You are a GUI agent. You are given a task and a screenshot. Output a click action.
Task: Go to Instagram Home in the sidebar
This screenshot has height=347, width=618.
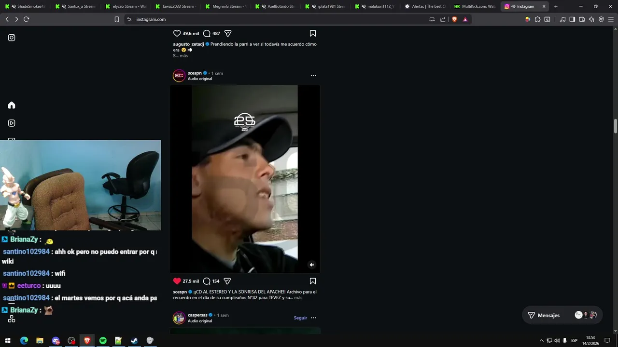(12, 105)
